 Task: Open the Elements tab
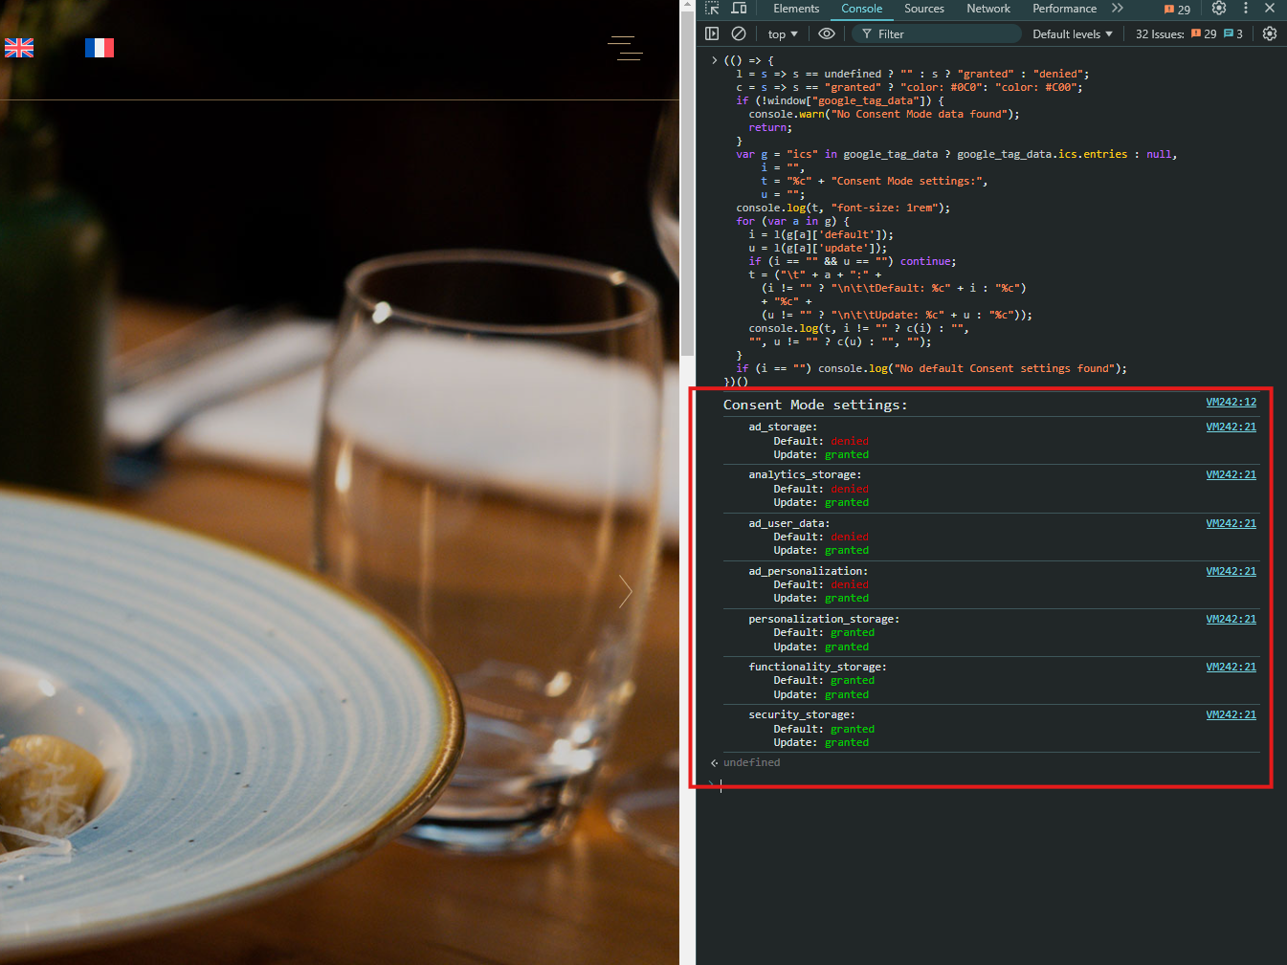[x=796, y=9]
